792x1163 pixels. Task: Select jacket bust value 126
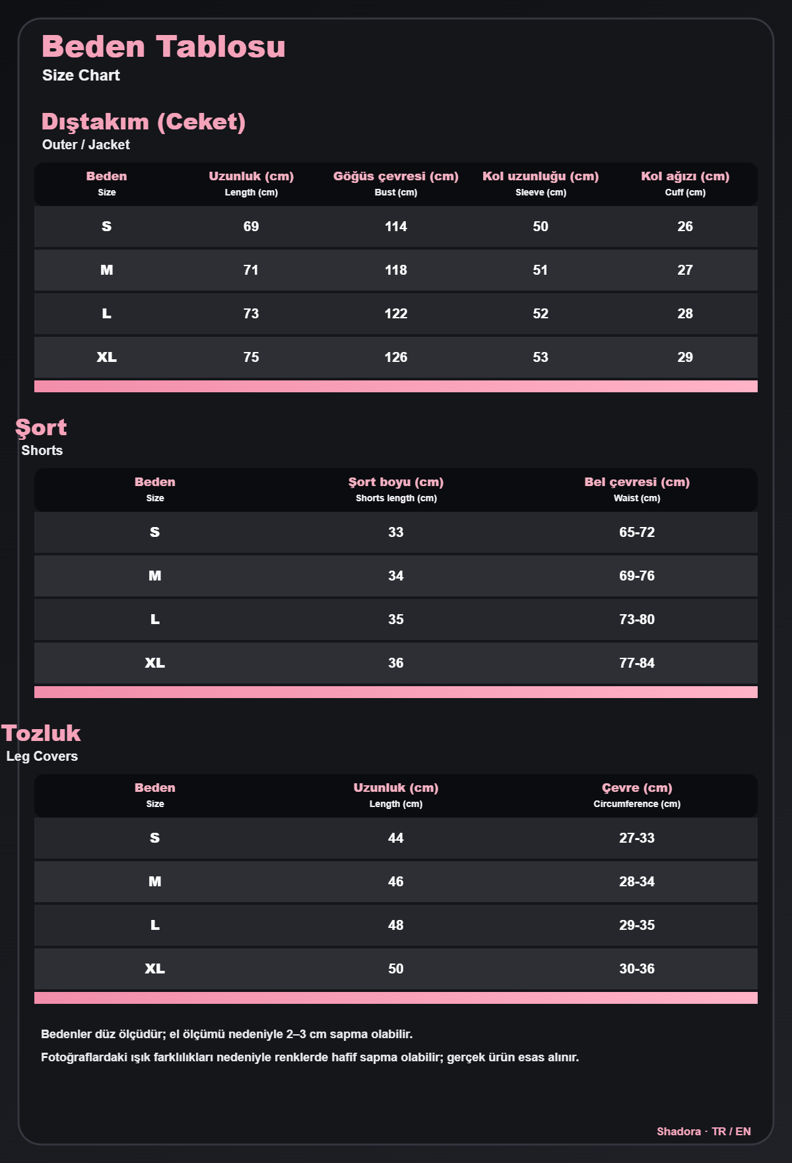point(396,357)
